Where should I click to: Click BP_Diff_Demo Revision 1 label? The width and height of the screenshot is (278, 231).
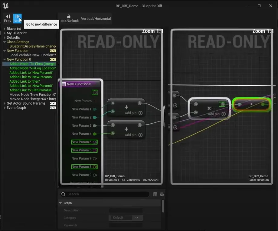[132, 178]
